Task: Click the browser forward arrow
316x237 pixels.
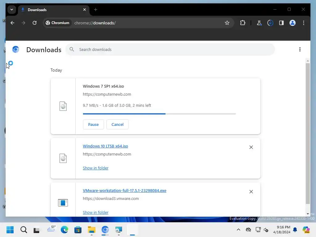Action: click(x=23, y=23)
